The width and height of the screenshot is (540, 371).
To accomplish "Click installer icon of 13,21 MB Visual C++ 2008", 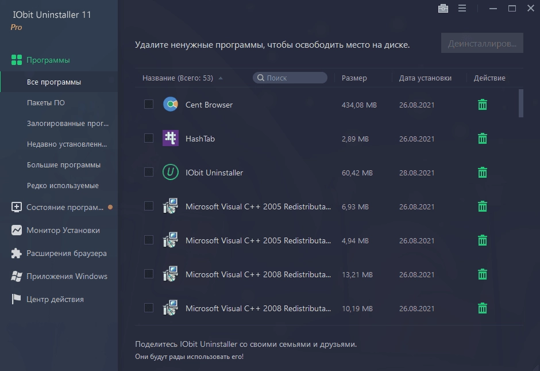I will (x=171, y=274).
